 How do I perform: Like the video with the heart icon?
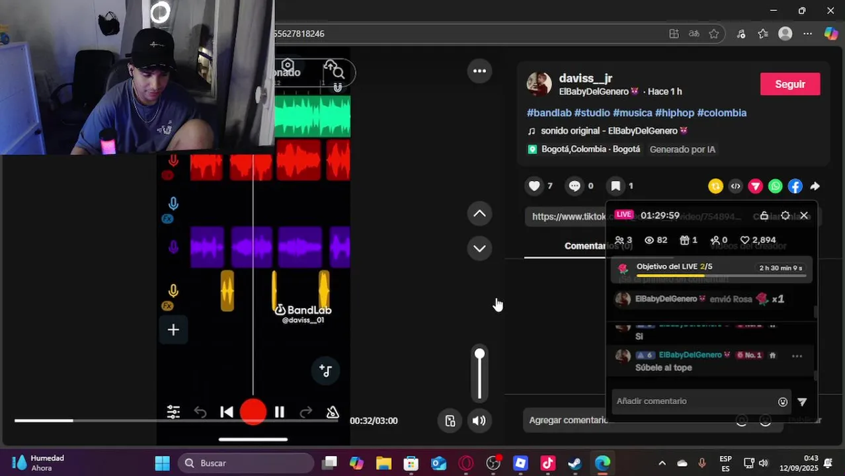534,186
